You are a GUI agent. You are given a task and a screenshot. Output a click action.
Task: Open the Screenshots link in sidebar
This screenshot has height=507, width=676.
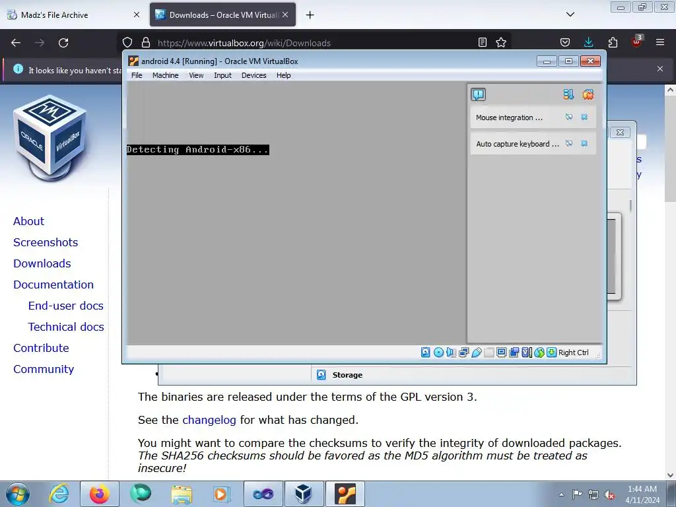pos(46,242)
